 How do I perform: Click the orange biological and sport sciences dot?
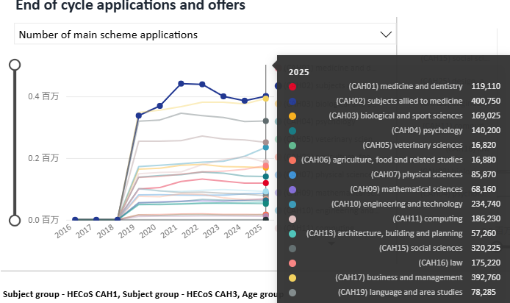click(x=292, y=115)
